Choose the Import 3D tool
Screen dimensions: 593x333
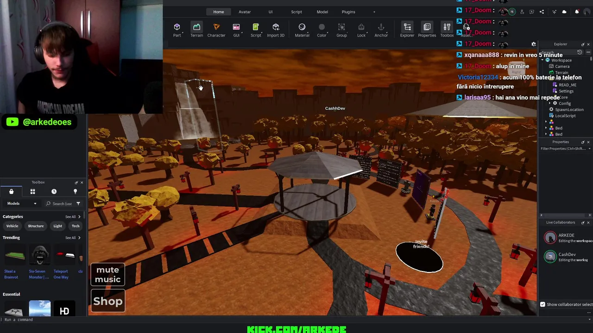point(276,30)
